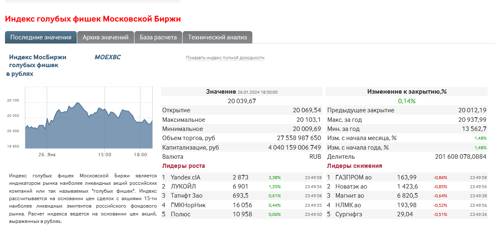Click the MOEXBC index ticker
496x225 pixels.
pos(108,57)
